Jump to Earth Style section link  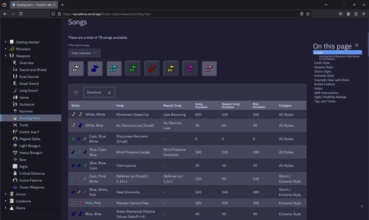pos(322,63)
